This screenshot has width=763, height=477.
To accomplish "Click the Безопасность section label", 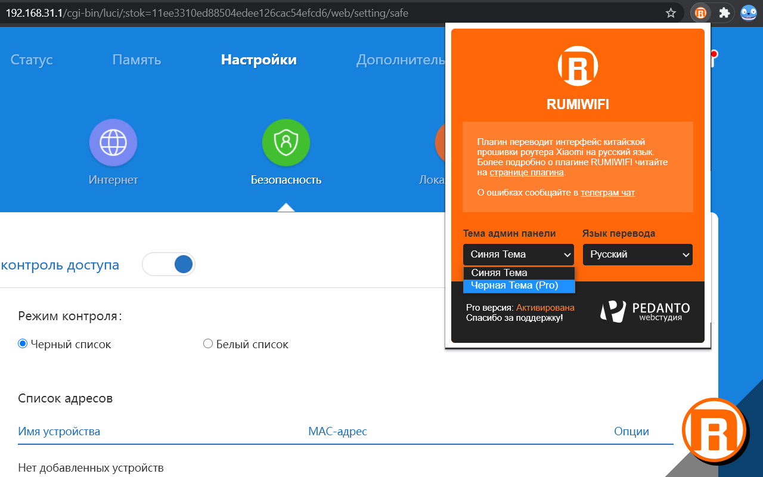I will [x=286, y=180].
